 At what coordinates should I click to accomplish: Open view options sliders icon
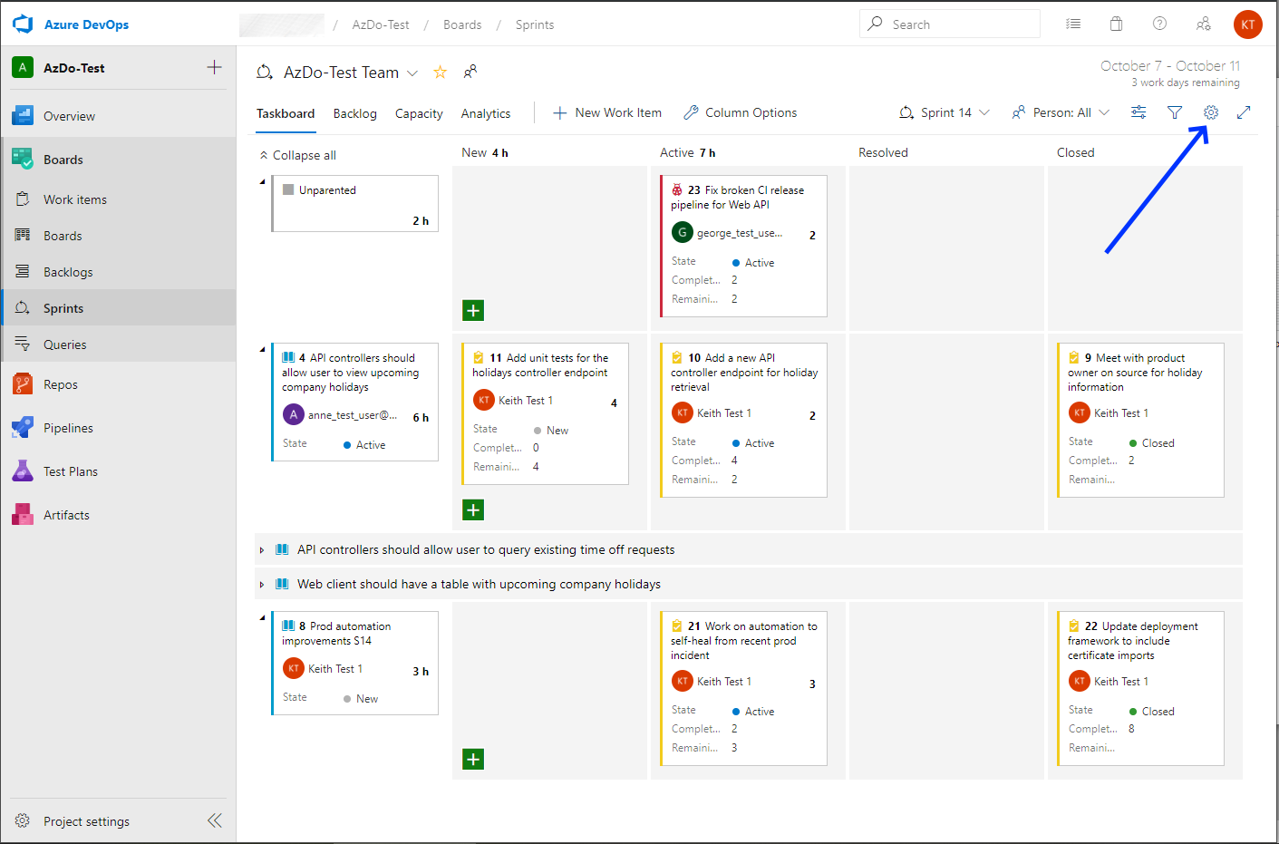(1139, 112)
